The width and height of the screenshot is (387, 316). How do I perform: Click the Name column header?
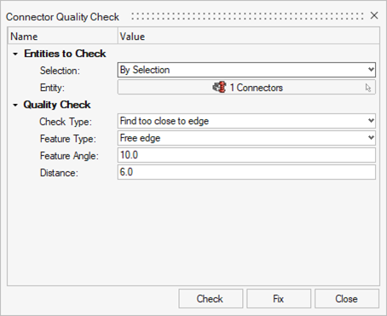63,37
